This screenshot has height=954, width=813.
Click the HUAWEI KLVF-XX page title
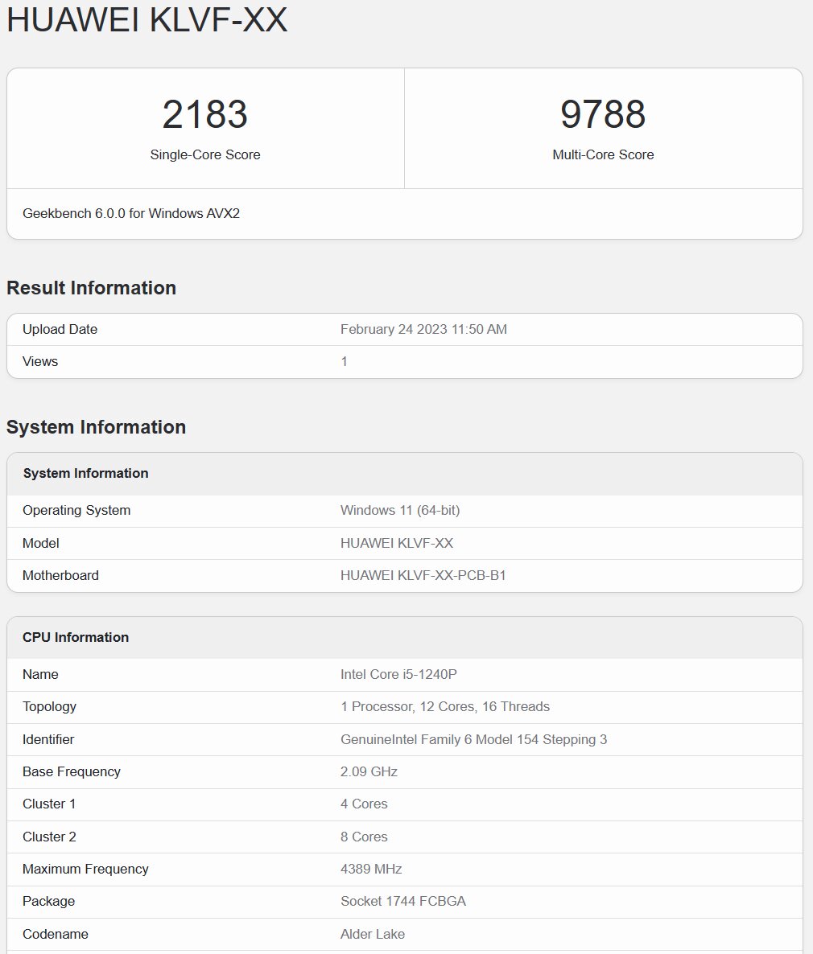pyautogui.click(x=147, y=19)
